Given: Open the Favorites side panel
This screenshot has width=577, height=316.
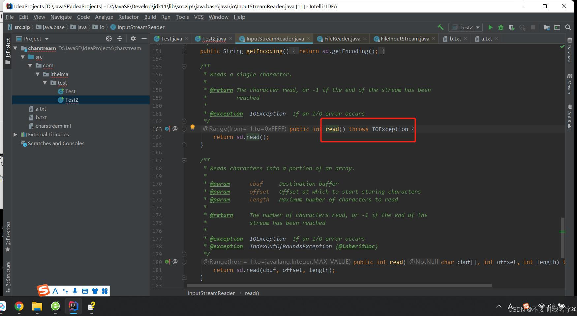Looking at the screenshot, I should click(x=8, y=237).
